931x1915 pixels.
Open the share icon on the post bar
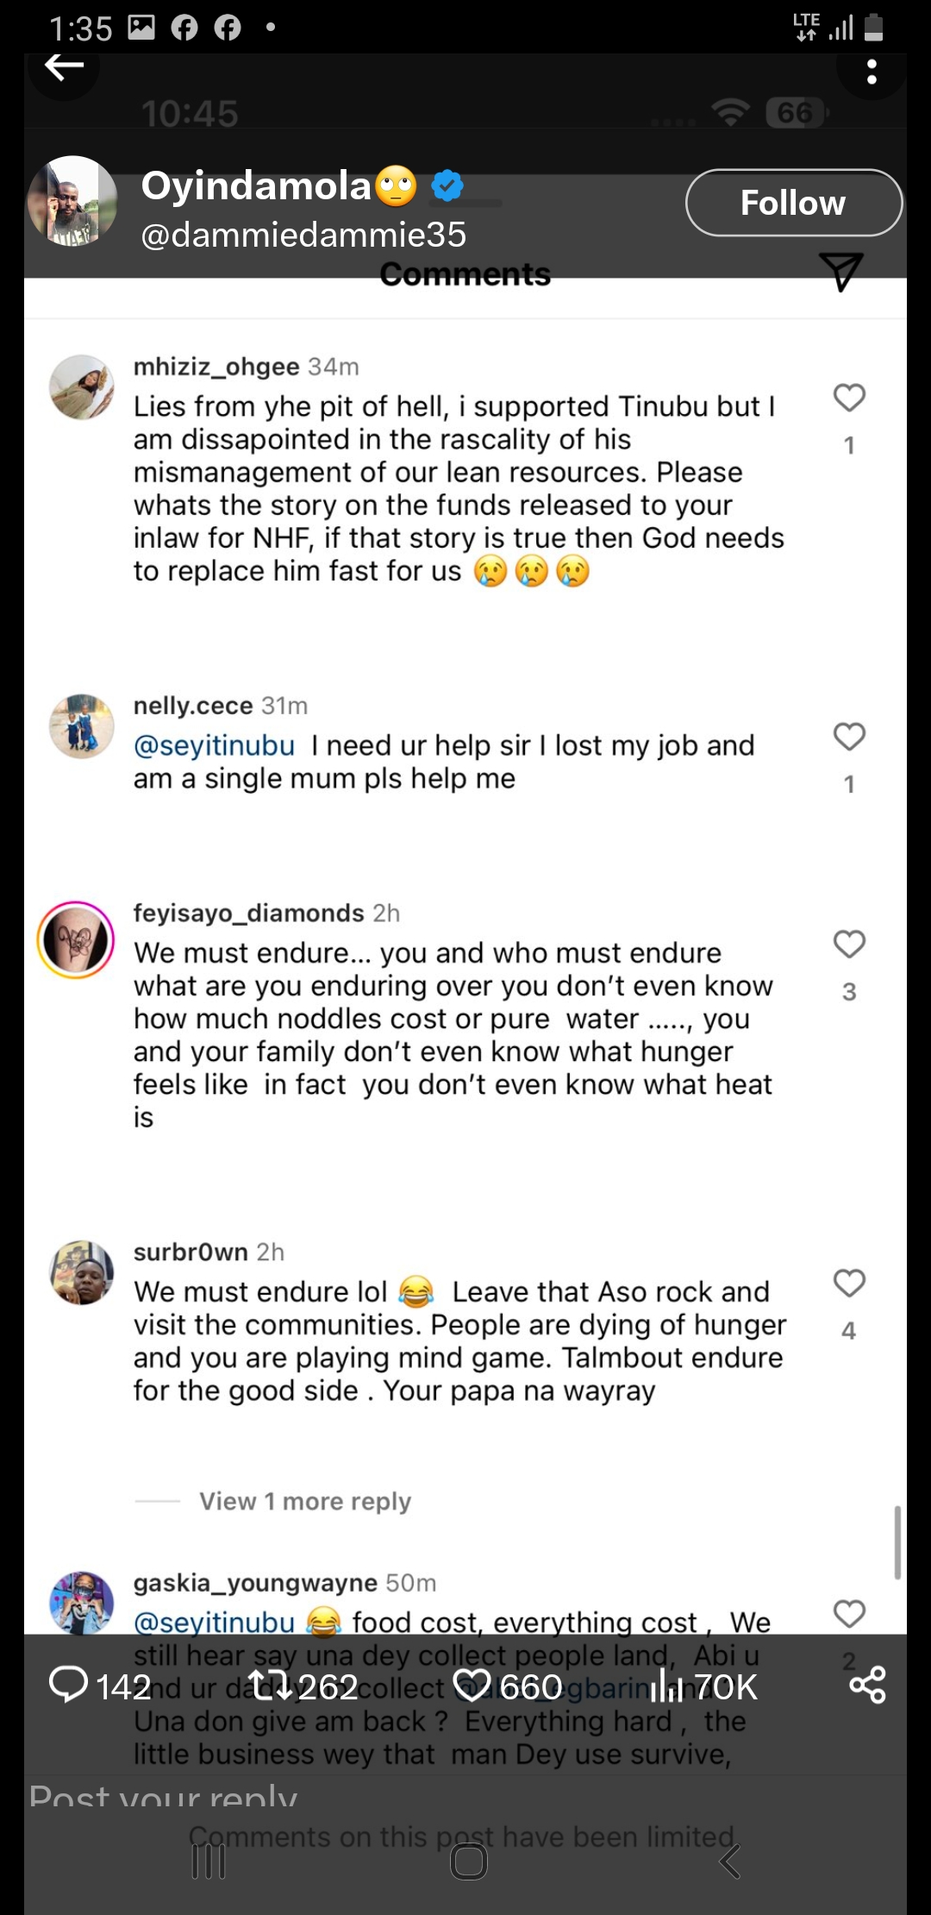point(866,1685)
